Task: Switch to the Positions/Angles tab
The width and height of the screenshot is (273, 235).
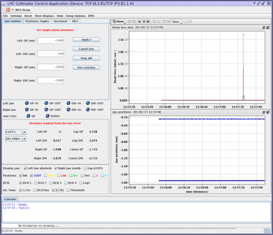Action: (37, 21)
